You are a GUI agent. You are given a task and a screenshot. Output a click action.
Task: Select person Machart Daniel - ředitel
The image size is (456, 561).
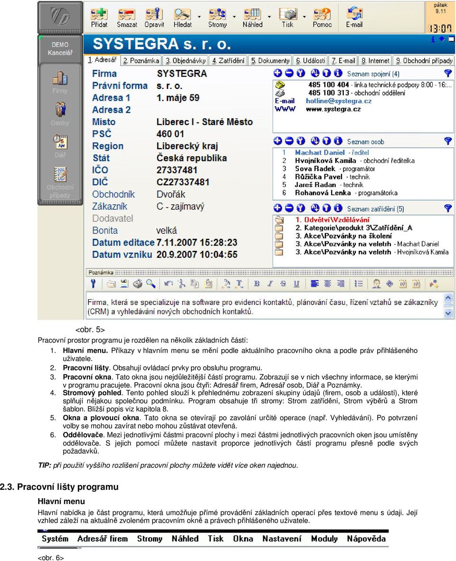(332, 152)
